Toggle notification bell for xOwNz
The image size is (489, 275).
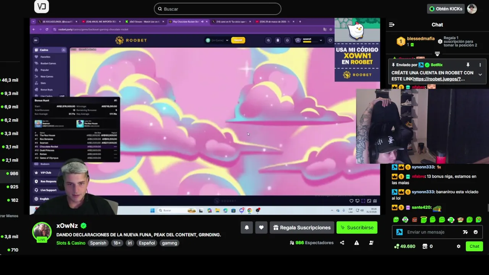[x=247, y=228]
